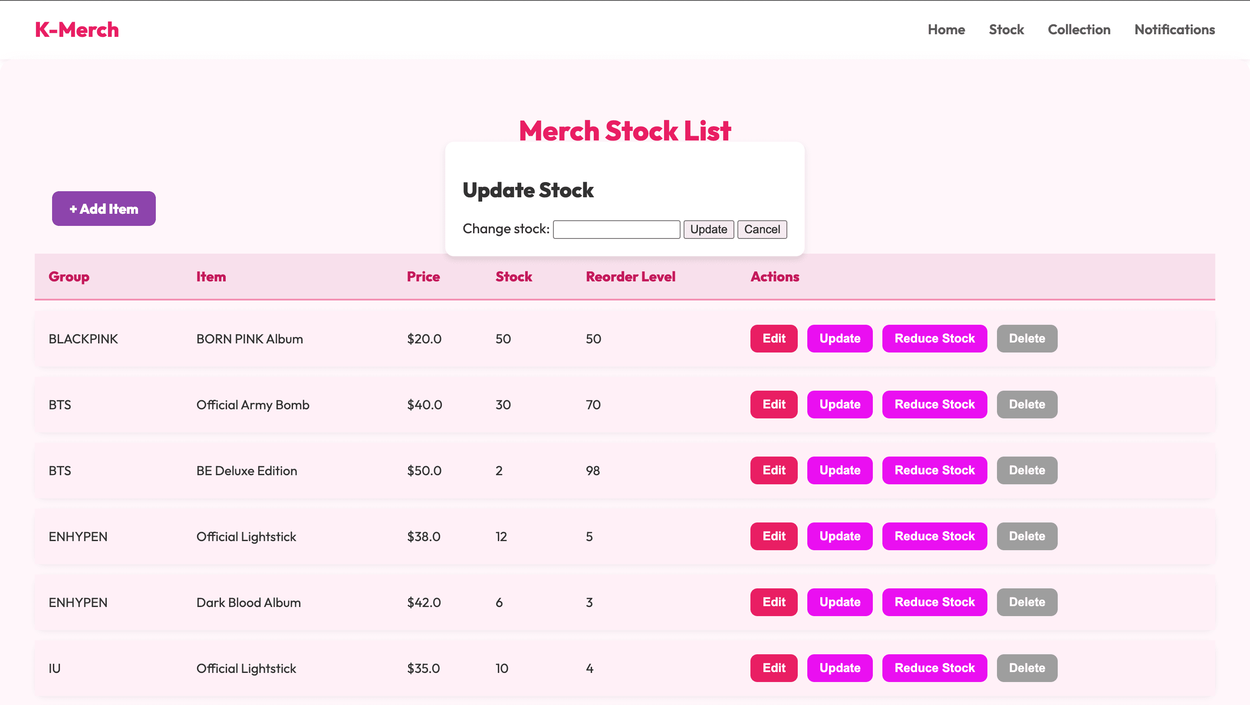Open the Home nav link
This screenshot has width=1250, height=705.
tap(946, 29)
